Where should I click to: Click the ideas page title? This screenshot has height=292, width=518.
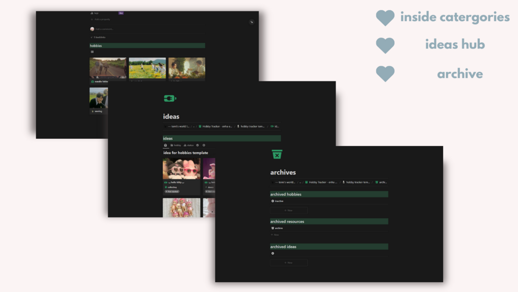(x=171, y=117)
